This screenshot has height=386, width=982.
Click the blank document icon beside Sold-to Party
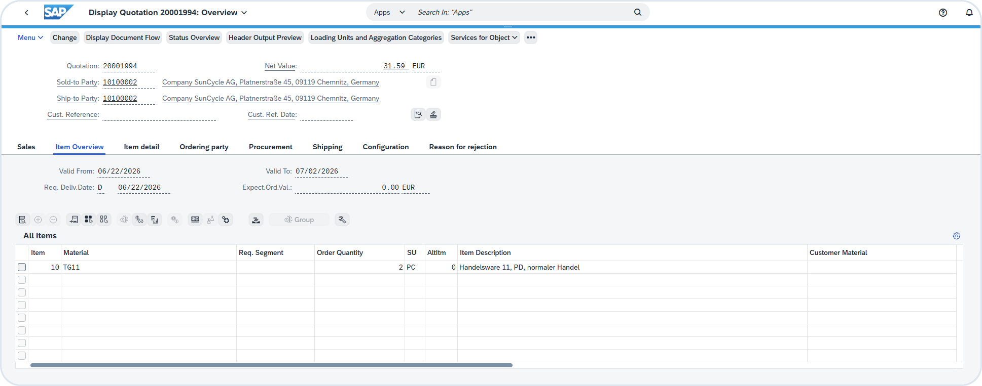point(433,82)
